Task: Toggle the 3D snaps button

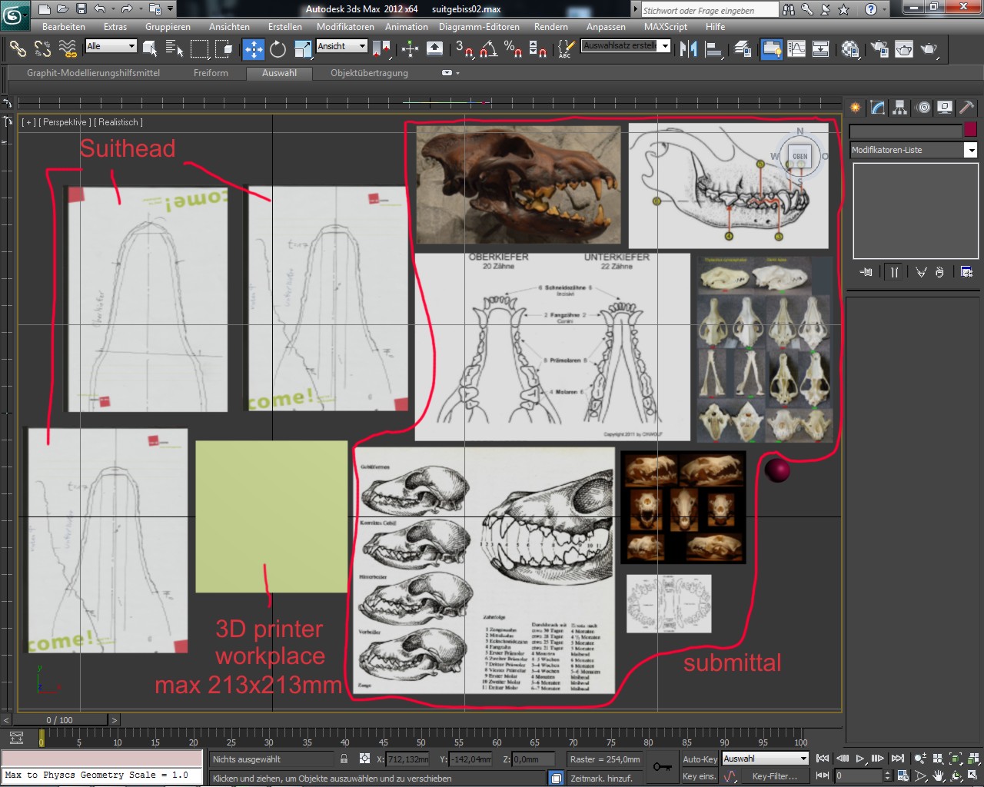Action: pyautogui.click(x=464, y=49)
